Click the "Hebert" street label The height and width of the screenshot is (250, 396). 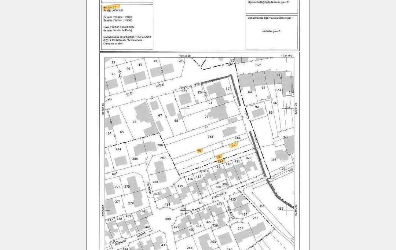click(141, 235)
